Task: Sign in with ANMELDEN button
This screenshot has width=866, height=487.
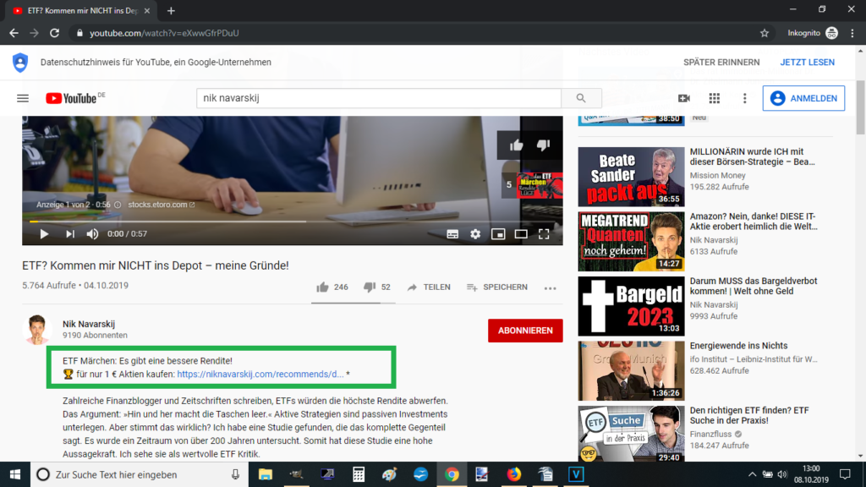Action: (x=803, y=98)
